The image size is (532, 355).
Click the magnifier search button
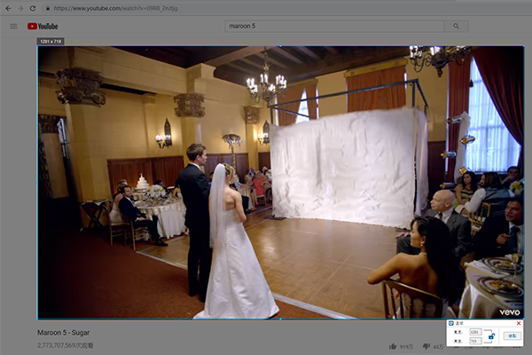coord(456,26)
